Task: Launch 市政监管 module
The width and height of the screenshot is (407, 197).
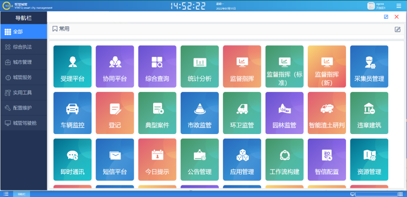Action: pyautogui.click(x=199, y=113)
